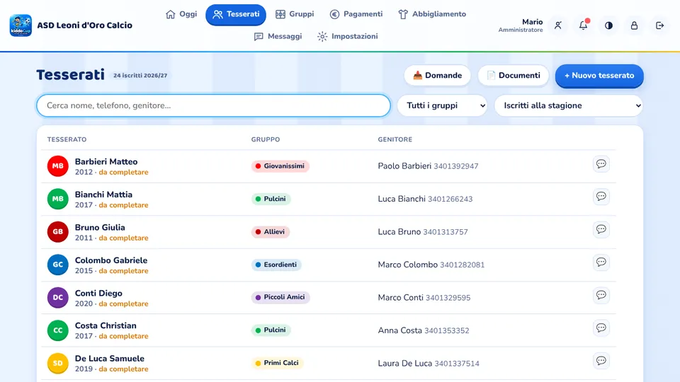Click the lock screen padlock icon
The width and height of the screenshot is (680, 382).
pos(634,25)
